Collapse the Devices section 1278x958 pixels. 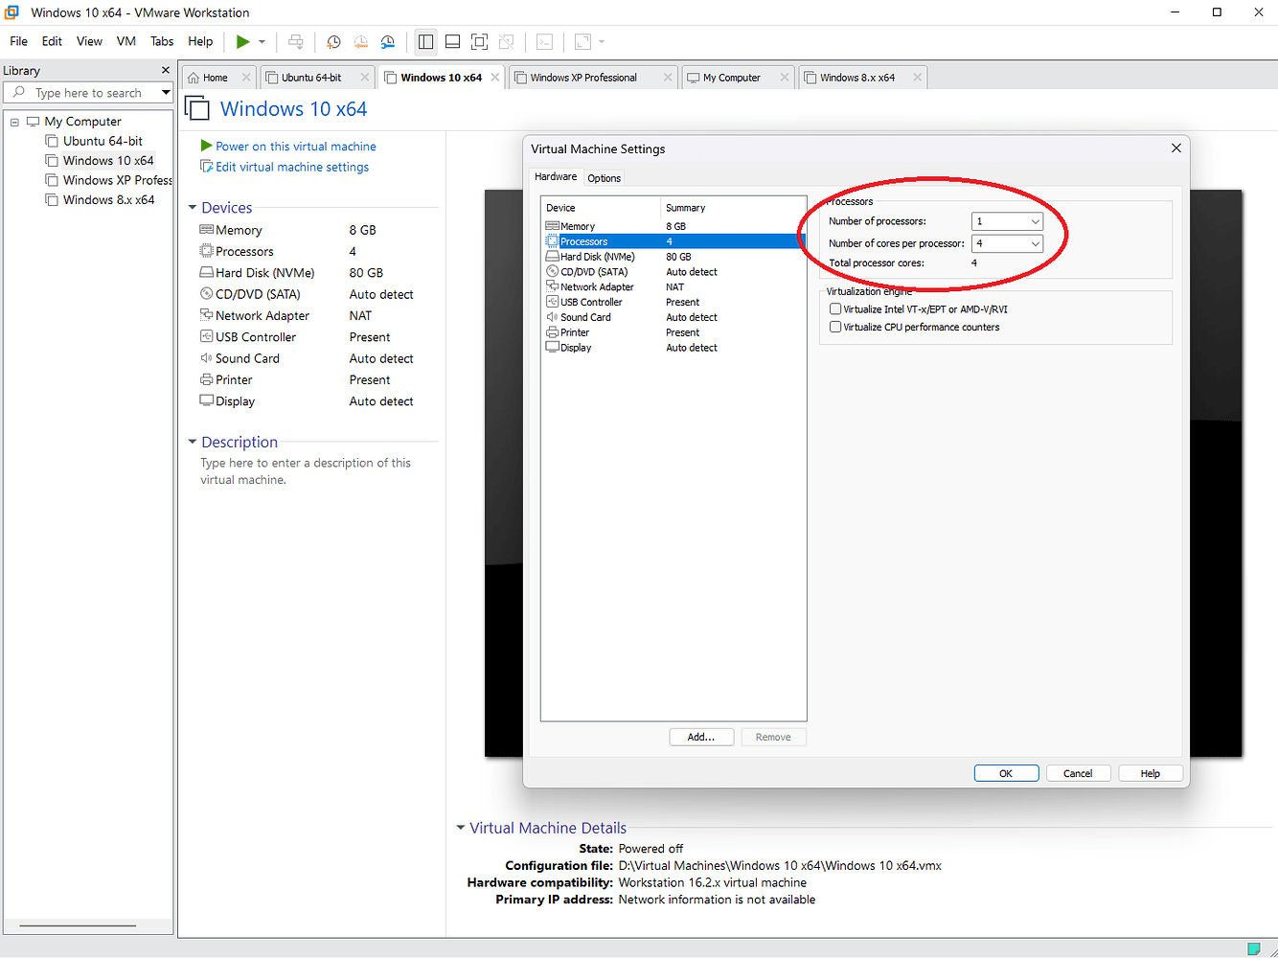193,207
